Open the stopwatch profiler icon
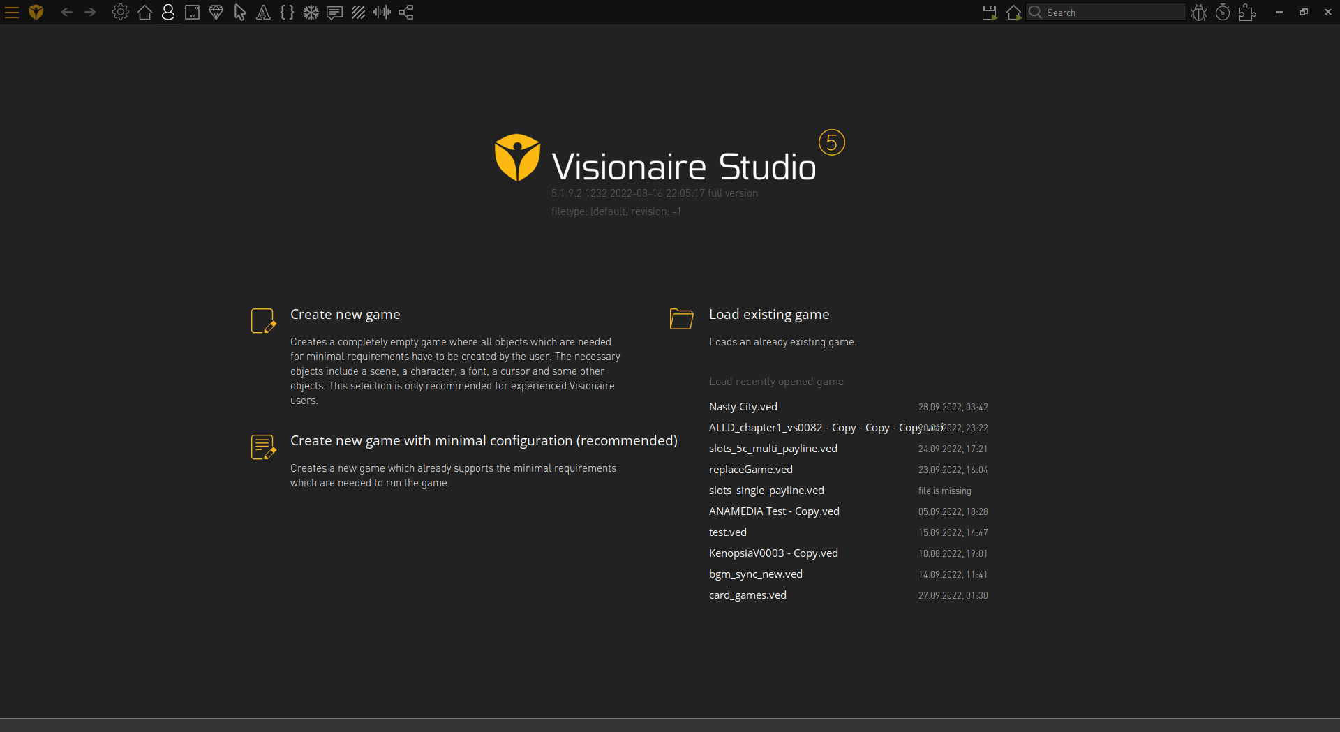Image resolution: width=1340 pixels, height=732 pixels. point(1223,13)
